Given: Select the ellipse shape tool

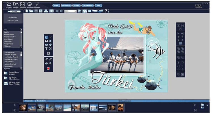Looking at the screenshot, I should 50,41.
